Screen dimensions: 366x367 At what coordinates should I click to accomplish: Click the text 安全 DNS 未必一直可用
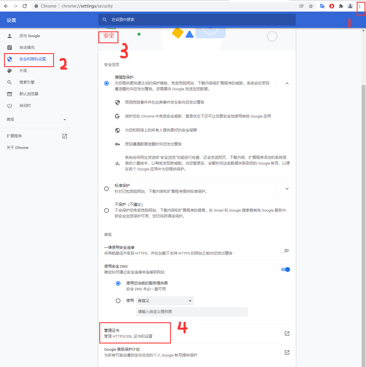point(146,289)
